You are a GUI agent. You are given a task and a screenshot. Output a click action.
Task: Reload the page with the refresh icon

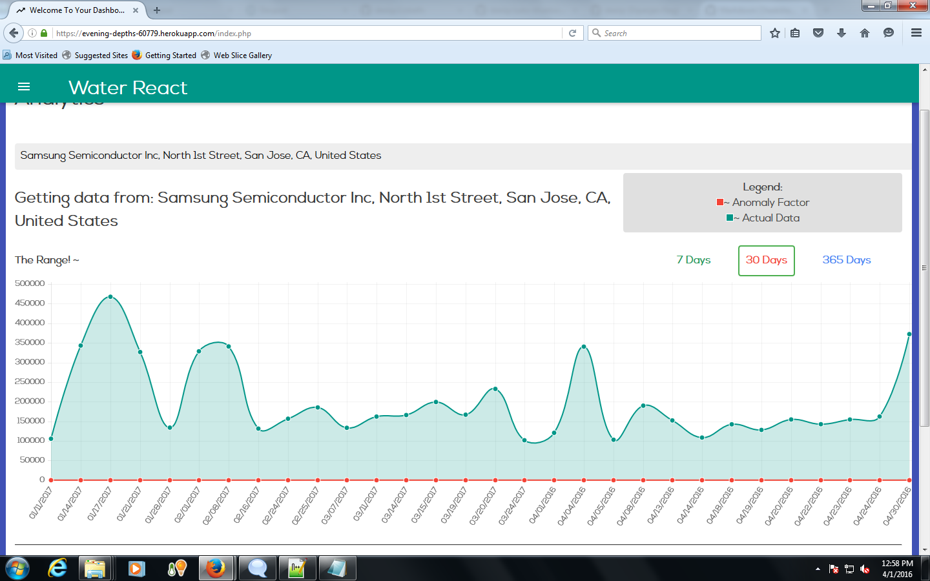tap(572, 33)
